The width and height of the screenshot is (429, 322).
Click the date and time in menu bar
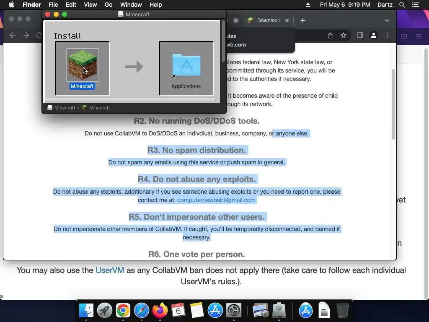pos(345,5)
